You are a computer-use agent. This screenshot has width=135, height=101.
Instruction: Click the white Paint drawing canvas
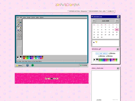(x=55, y=37)
